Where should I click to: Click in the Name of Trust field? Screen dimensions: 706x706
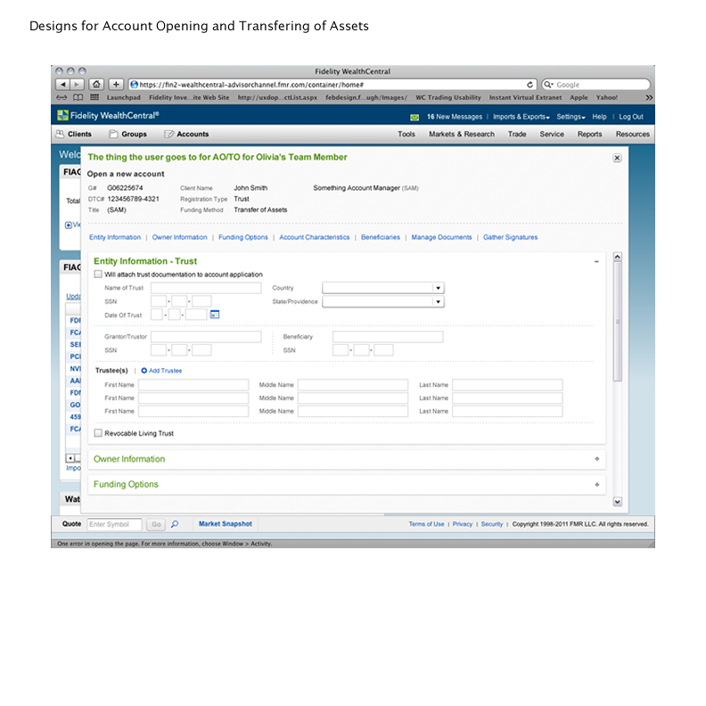click(206, 288)
